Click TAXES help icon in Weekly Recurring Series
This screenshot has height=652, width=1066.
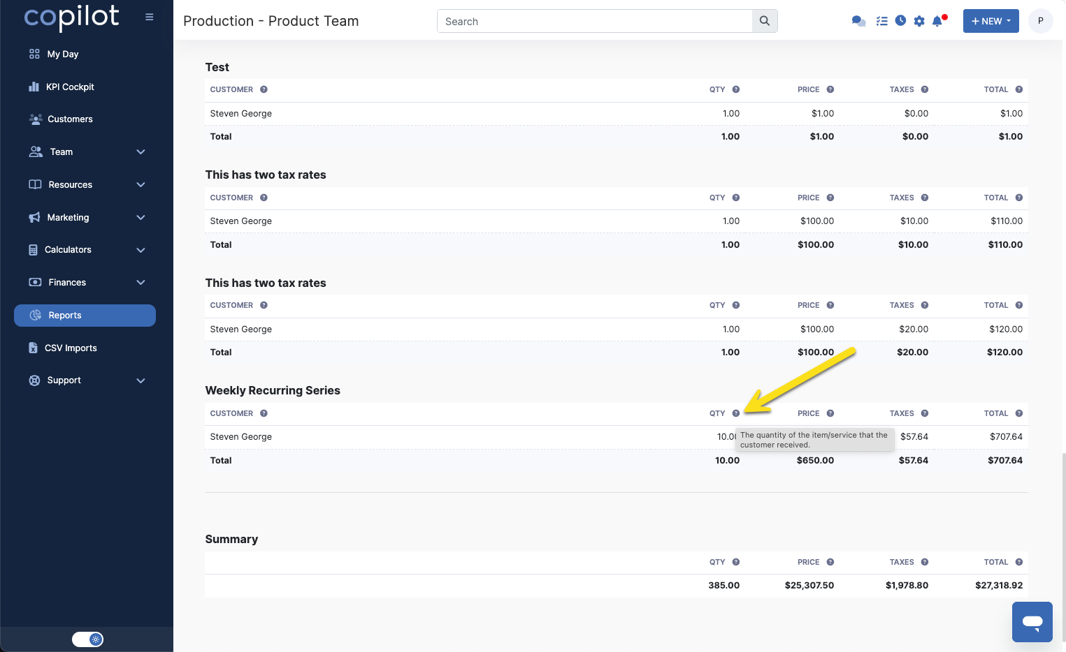925,413
